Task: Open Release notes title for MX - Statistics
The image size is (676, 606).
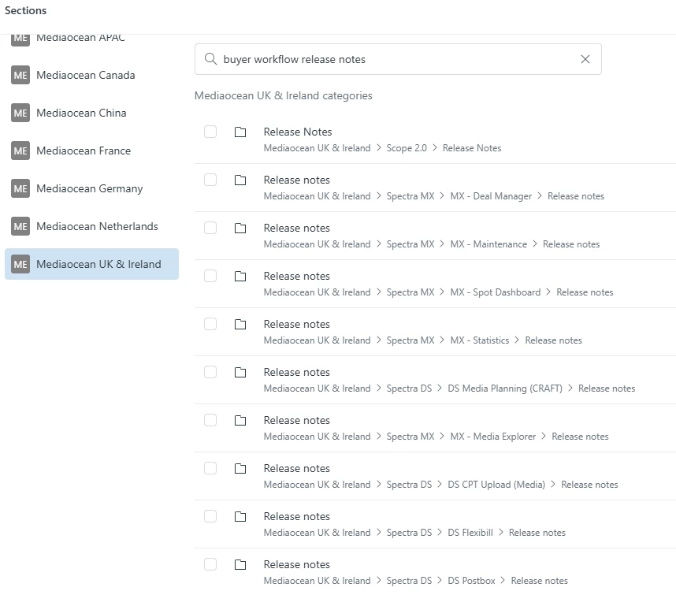Action: point(297,324)
